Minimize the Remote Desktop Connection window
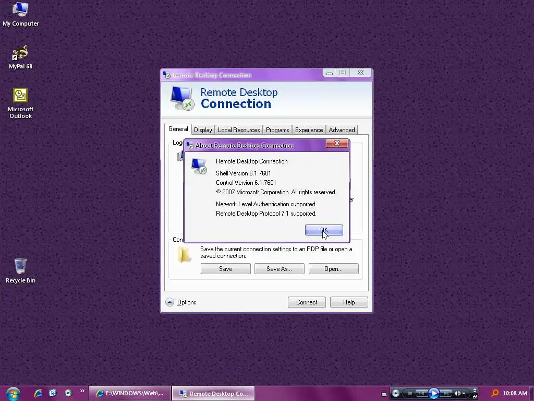The image size is (534, 401). (330, 73)
